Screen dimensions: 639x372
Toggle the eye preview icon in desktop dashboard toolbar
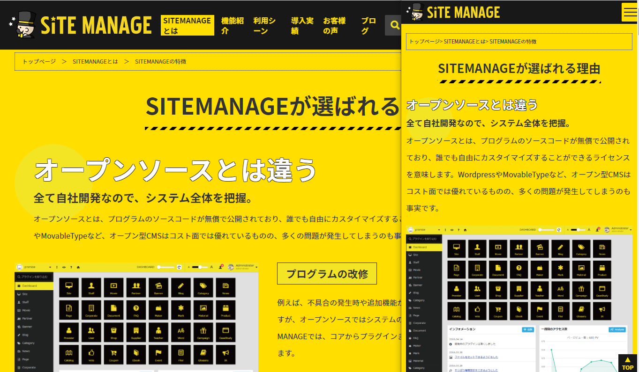point(64,267)
